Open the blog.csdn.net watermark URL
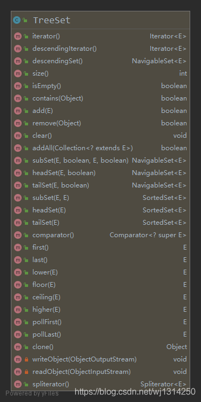Viewport: 201px width, 402px height. click(135, 392)
